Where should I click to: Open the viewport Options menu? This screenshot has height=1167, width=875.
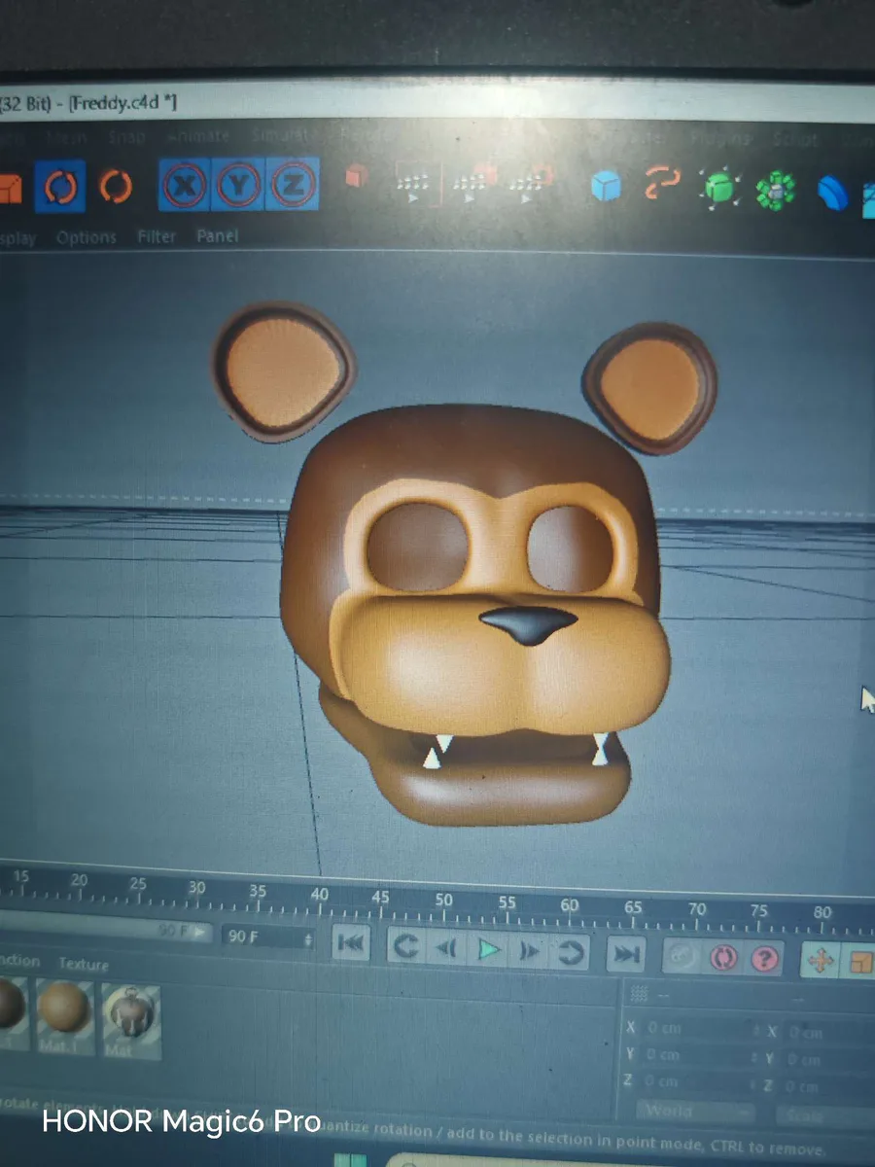(x=86, y=237)
